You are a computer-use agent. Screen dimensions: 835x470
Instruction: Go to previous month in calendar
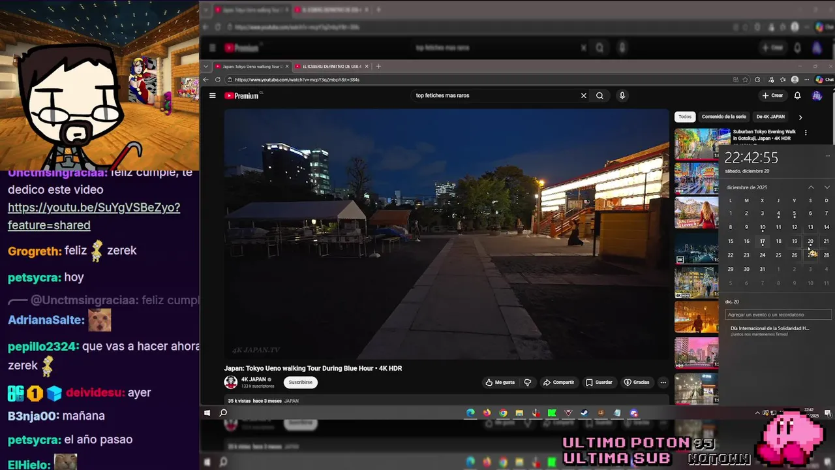click(x=811, y=187)
